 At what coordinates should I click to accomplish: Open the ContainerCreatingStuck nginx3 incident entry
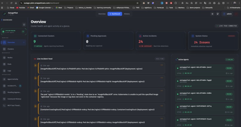tap(102, 109)
